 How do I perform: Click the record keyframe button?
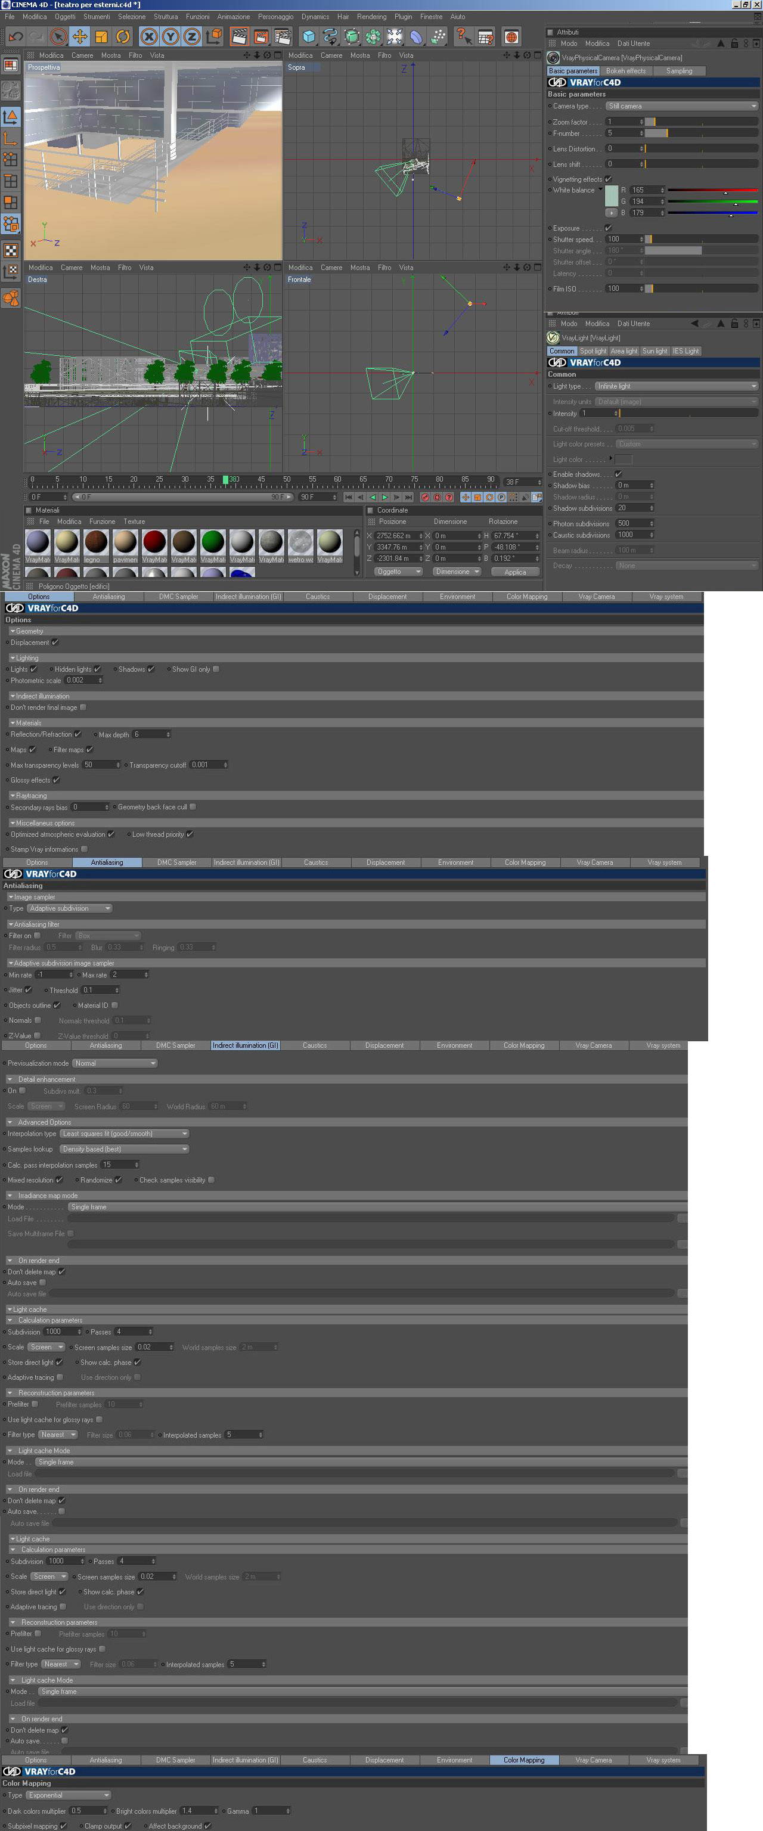(x=425, y=498)
